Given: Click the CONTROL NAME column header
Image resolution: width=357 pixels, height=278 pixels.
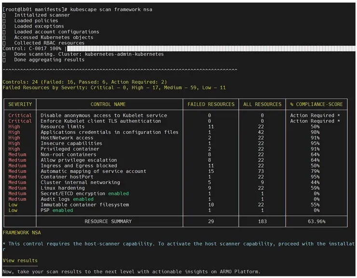Looking at the screenshot, I should click(x=108, y=104).
